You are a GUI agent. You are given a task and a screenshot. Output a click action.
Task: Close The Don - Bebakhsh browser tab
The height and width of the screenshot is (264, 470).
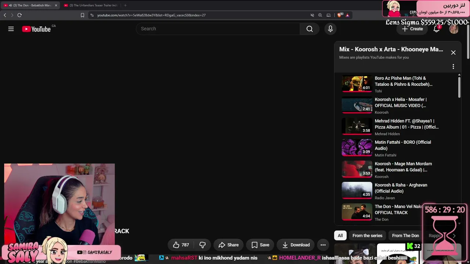[x=56, y=5]
